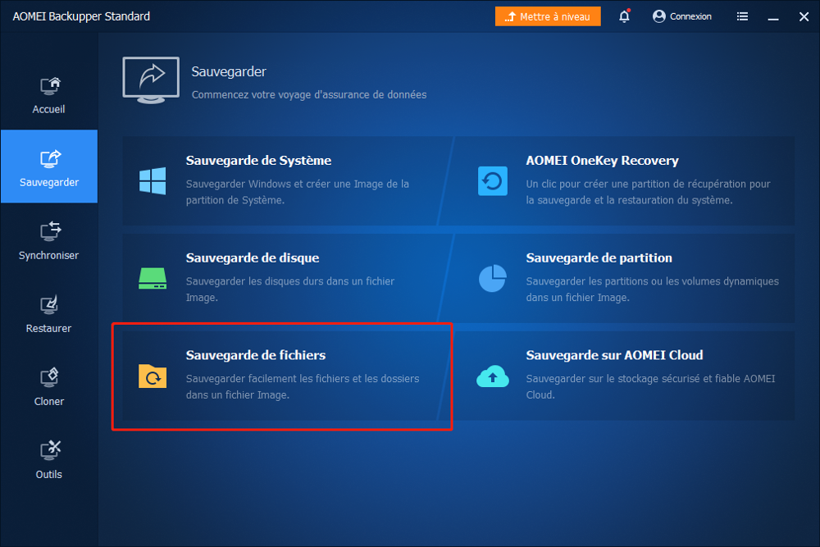Select the Sauvegarder tab label in sidebar
The width and height of the screenshot is (820, 547).
pyautogui.click(x=49, y=182)
